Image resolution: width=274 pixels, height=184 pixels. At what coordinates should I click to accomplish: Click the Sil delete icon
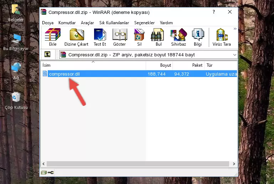(139, 37)
